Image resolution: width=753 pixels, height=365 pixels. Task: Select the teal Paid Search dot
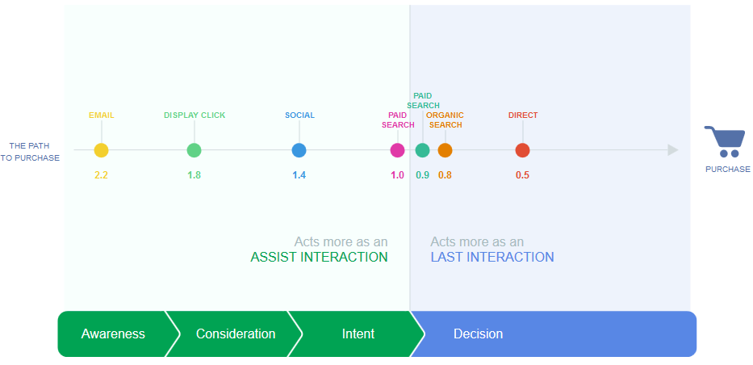422,150
